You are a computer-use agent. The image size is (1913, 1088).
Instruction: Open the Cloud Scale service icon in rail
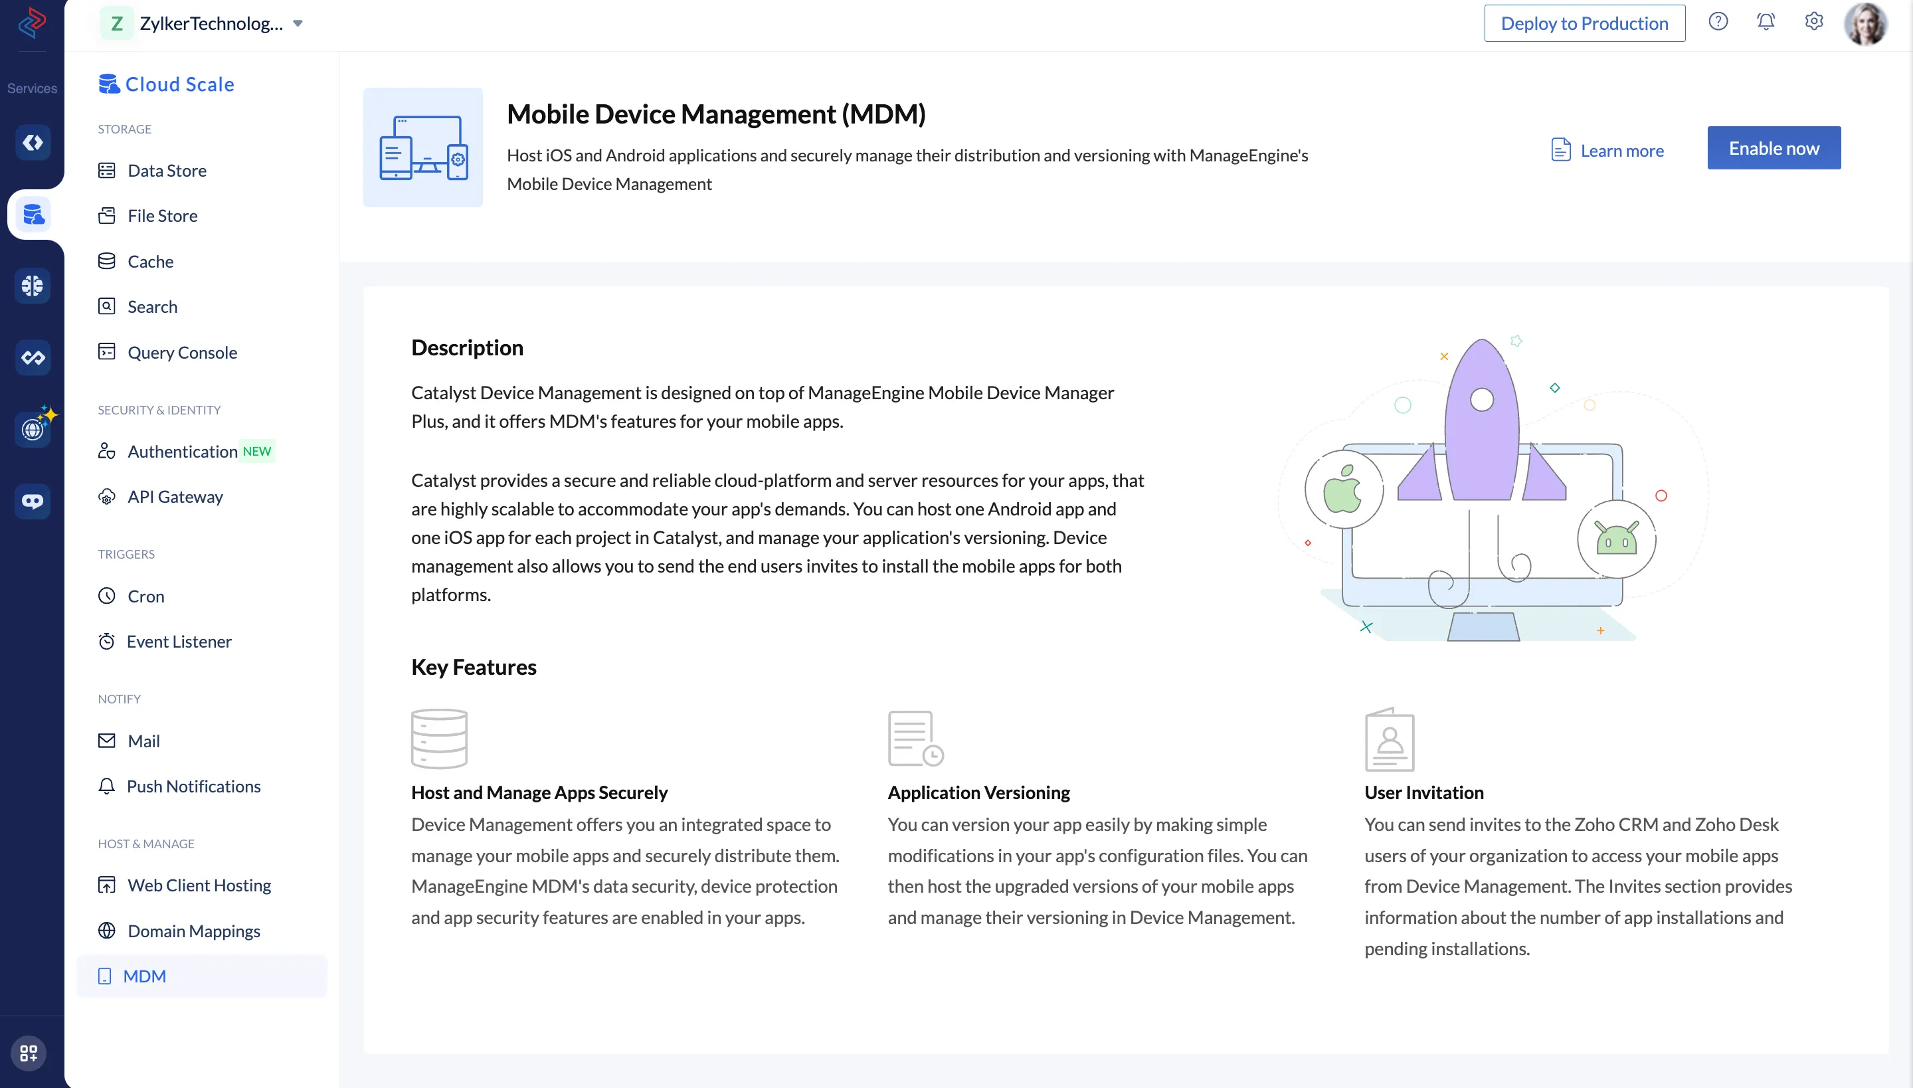(32, 215)
